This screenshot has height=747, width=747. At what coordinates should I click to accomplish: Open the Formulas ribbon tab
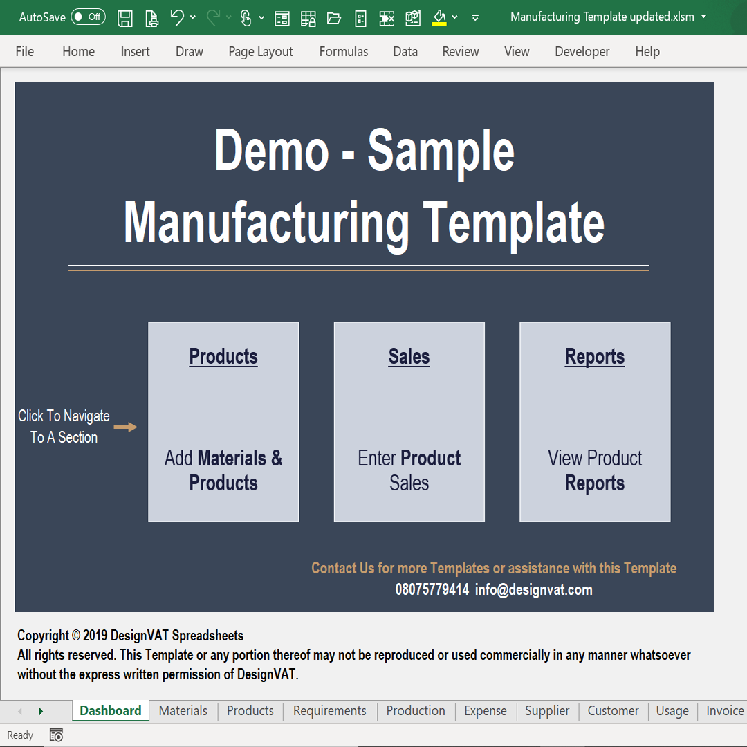(343, 52)
